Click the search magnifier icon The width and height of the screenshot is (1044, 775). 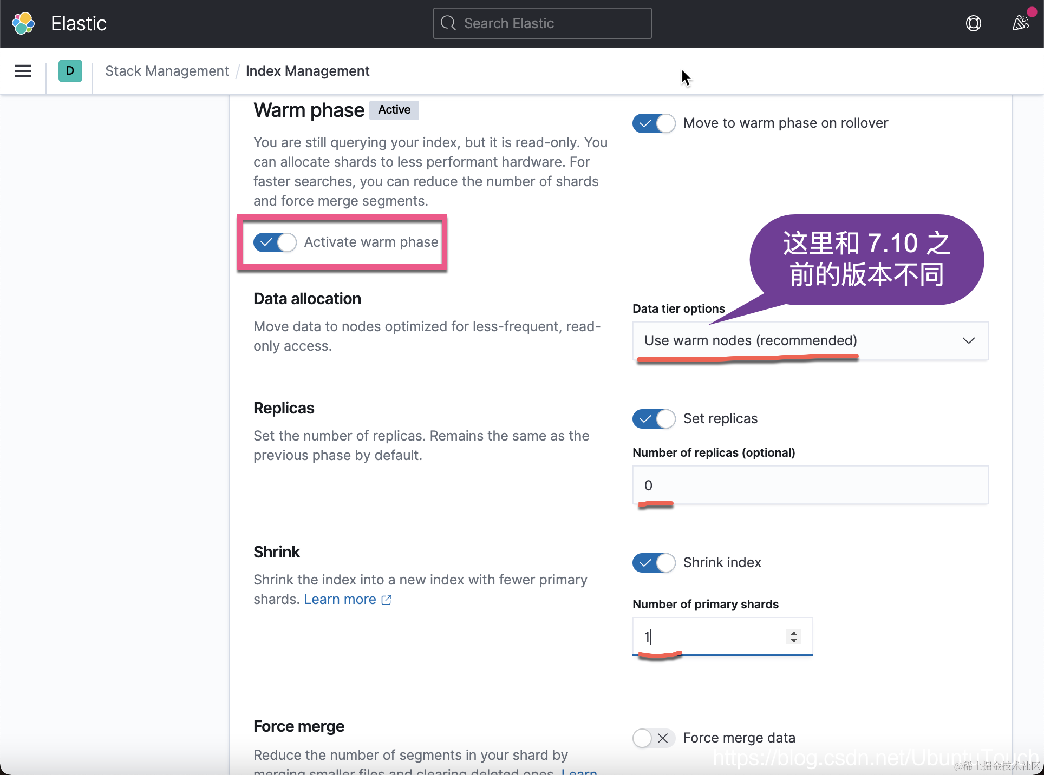pos(448,23)
